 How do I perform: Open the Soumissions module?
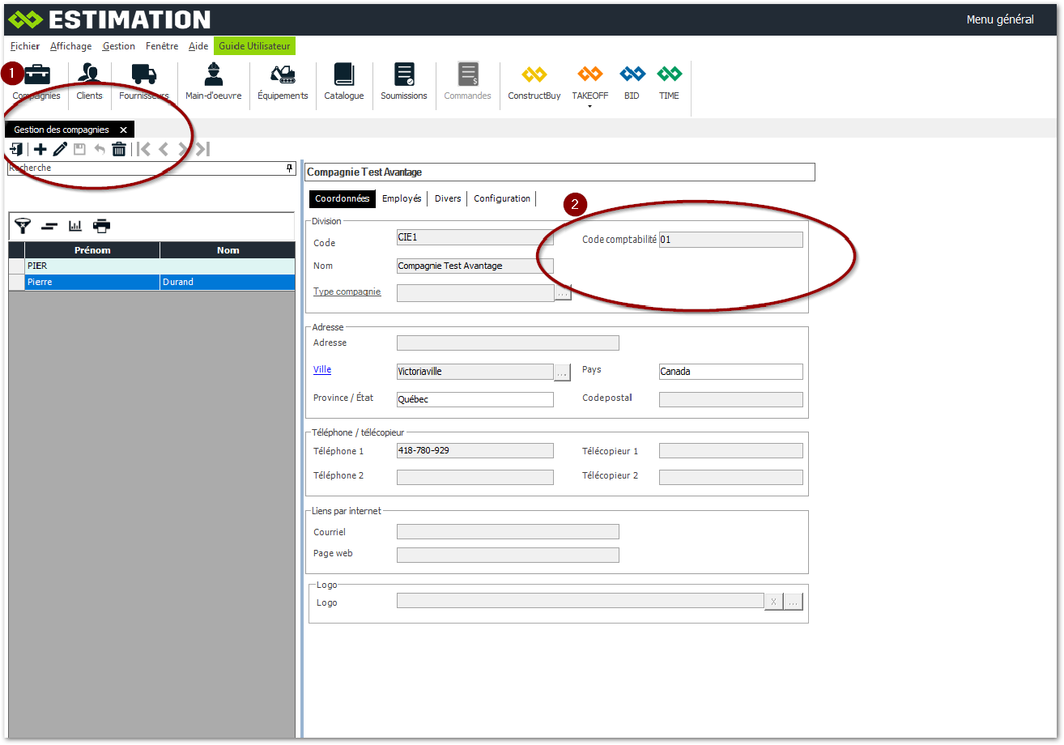(x=403, y=81)
